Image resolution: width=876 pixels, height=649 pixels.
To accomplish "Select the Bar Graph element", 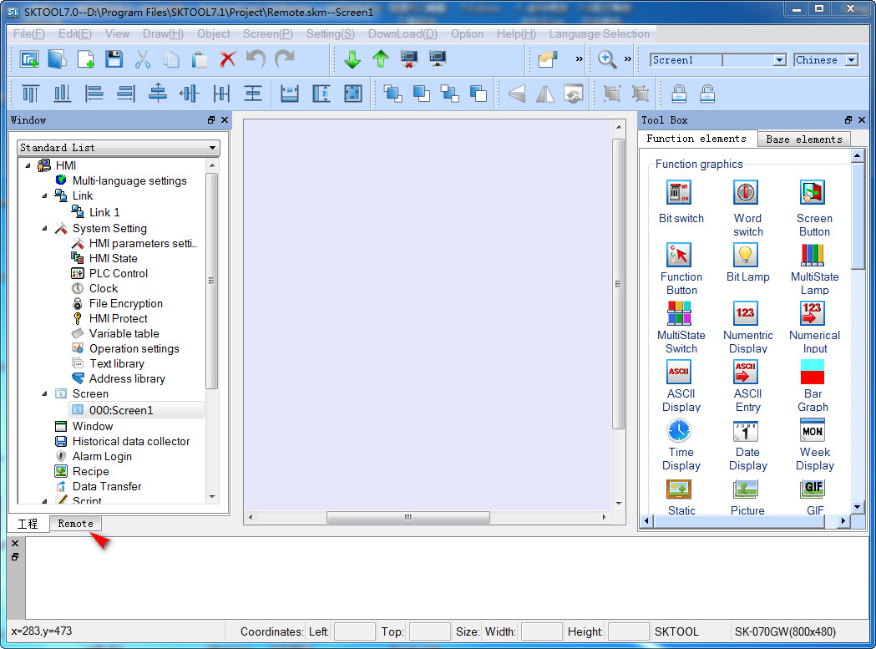I will coord(813,373).
